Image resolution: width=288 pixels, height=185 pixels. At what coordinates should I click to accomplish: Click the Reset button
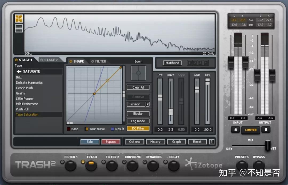point(197,141)
